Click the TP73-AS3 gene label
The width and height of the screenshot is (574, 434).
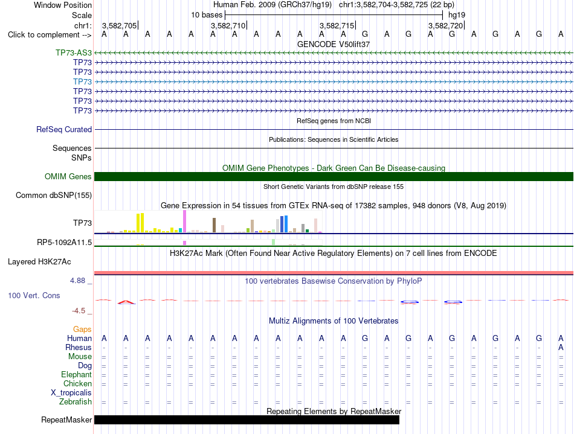[74, 53]
